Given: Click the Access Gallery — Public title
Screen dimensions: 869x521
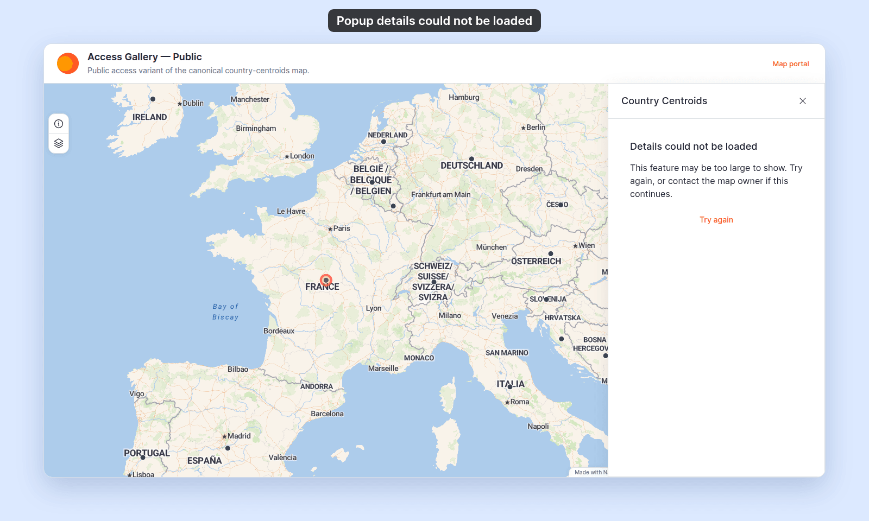Looking at the screenshot, I should tap(144, 57).
